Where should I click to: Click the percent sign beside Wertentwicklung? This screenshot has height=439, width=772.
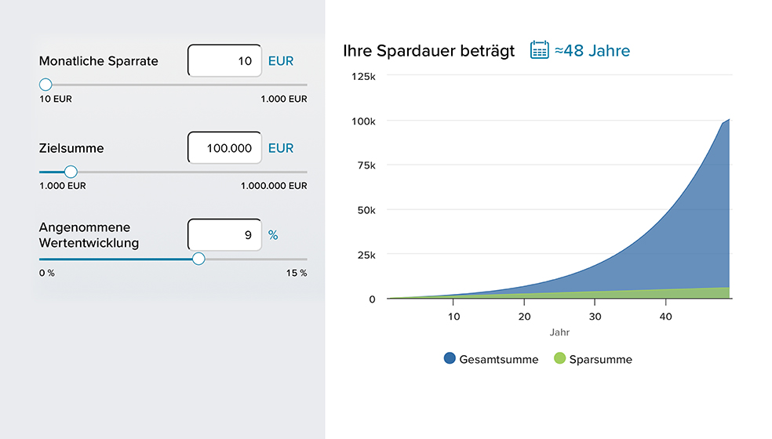coord(273,234)
